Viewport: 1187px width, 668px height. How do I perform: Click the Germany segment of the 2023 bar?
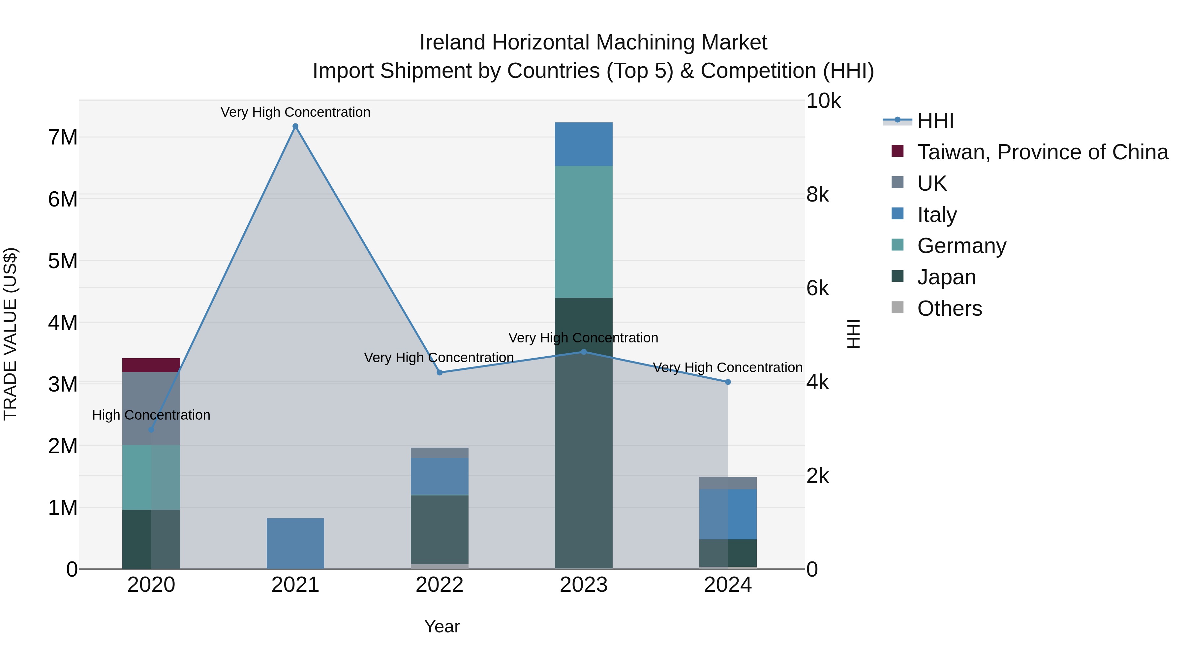(584, 232)
